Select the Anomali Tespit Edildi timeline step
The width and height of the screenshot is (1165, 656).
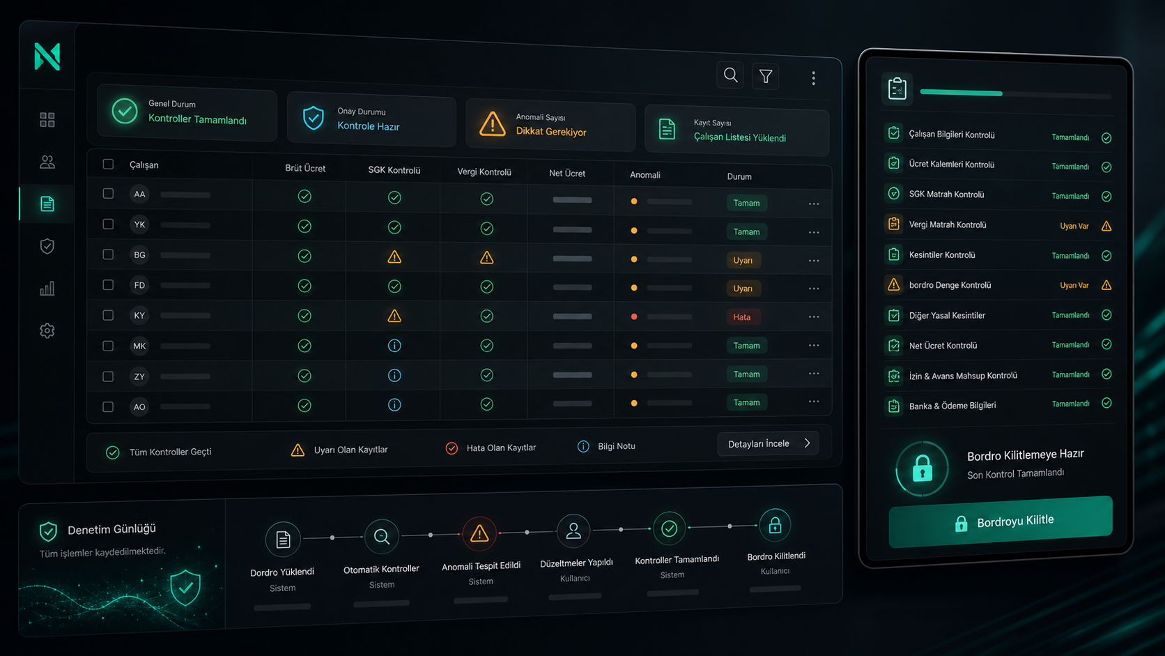(480, 551)
